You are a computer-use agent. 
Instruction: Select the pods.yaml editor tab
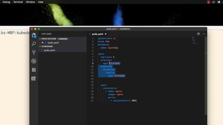(x=98, y=34)
